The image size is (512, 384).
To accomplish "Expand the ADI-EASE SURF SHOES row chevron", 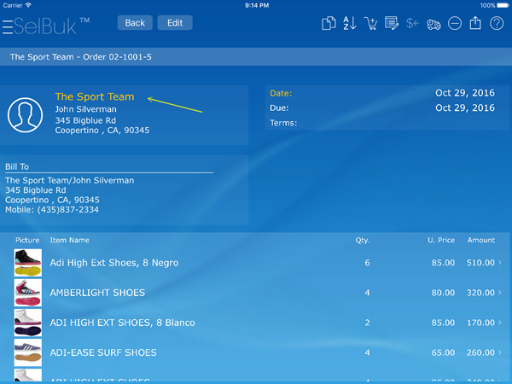I will [x=501, y=352].
